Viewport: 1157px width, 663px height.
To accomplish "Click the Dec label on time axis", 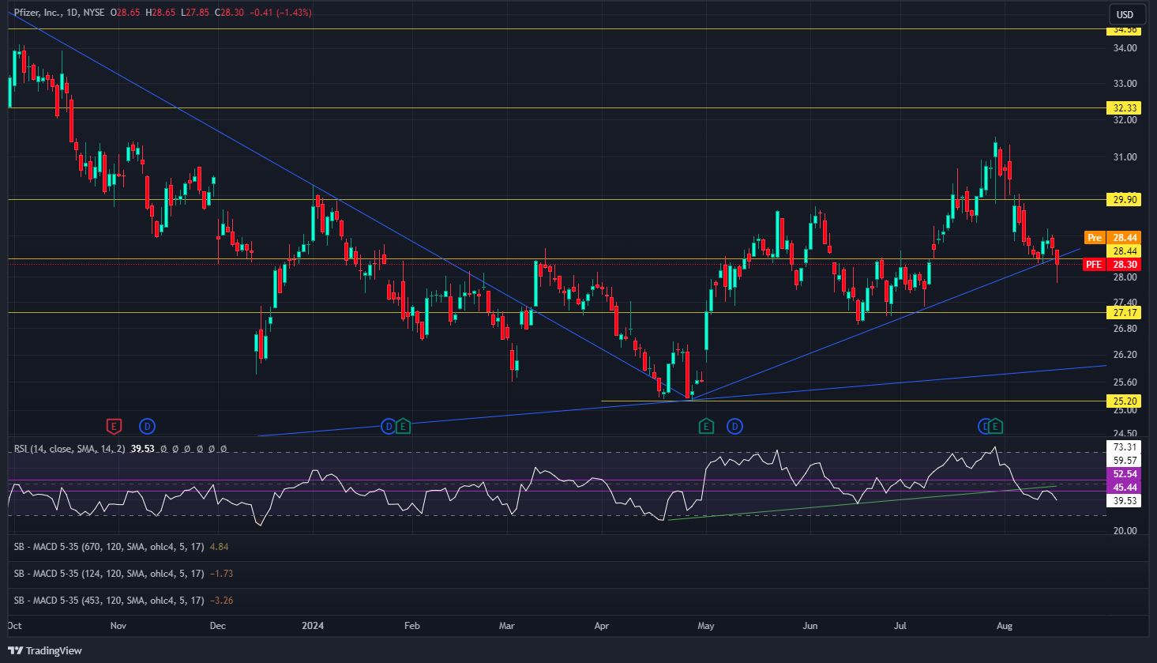I will (218, 626).
